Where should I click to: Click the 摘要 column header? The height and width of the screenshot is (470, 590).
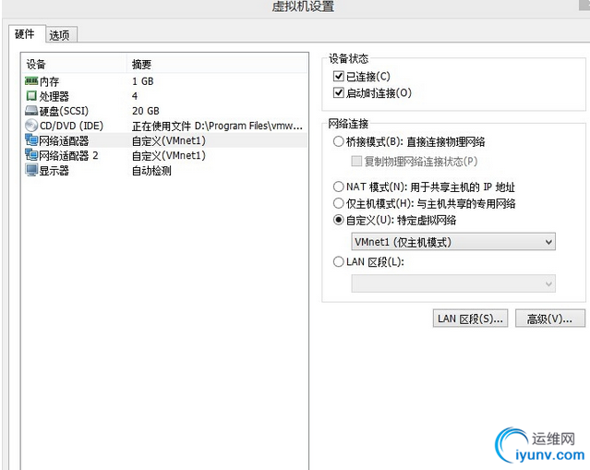pyautogui.click(x=141, y=65)
